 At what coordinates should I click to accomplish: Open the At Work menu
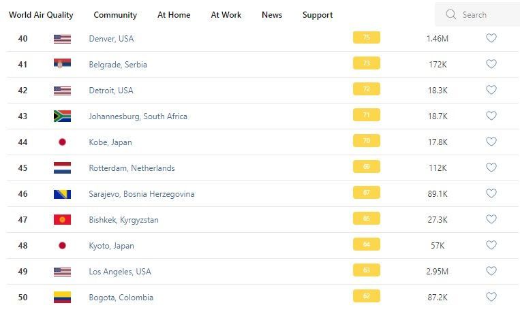pos(226,14)
